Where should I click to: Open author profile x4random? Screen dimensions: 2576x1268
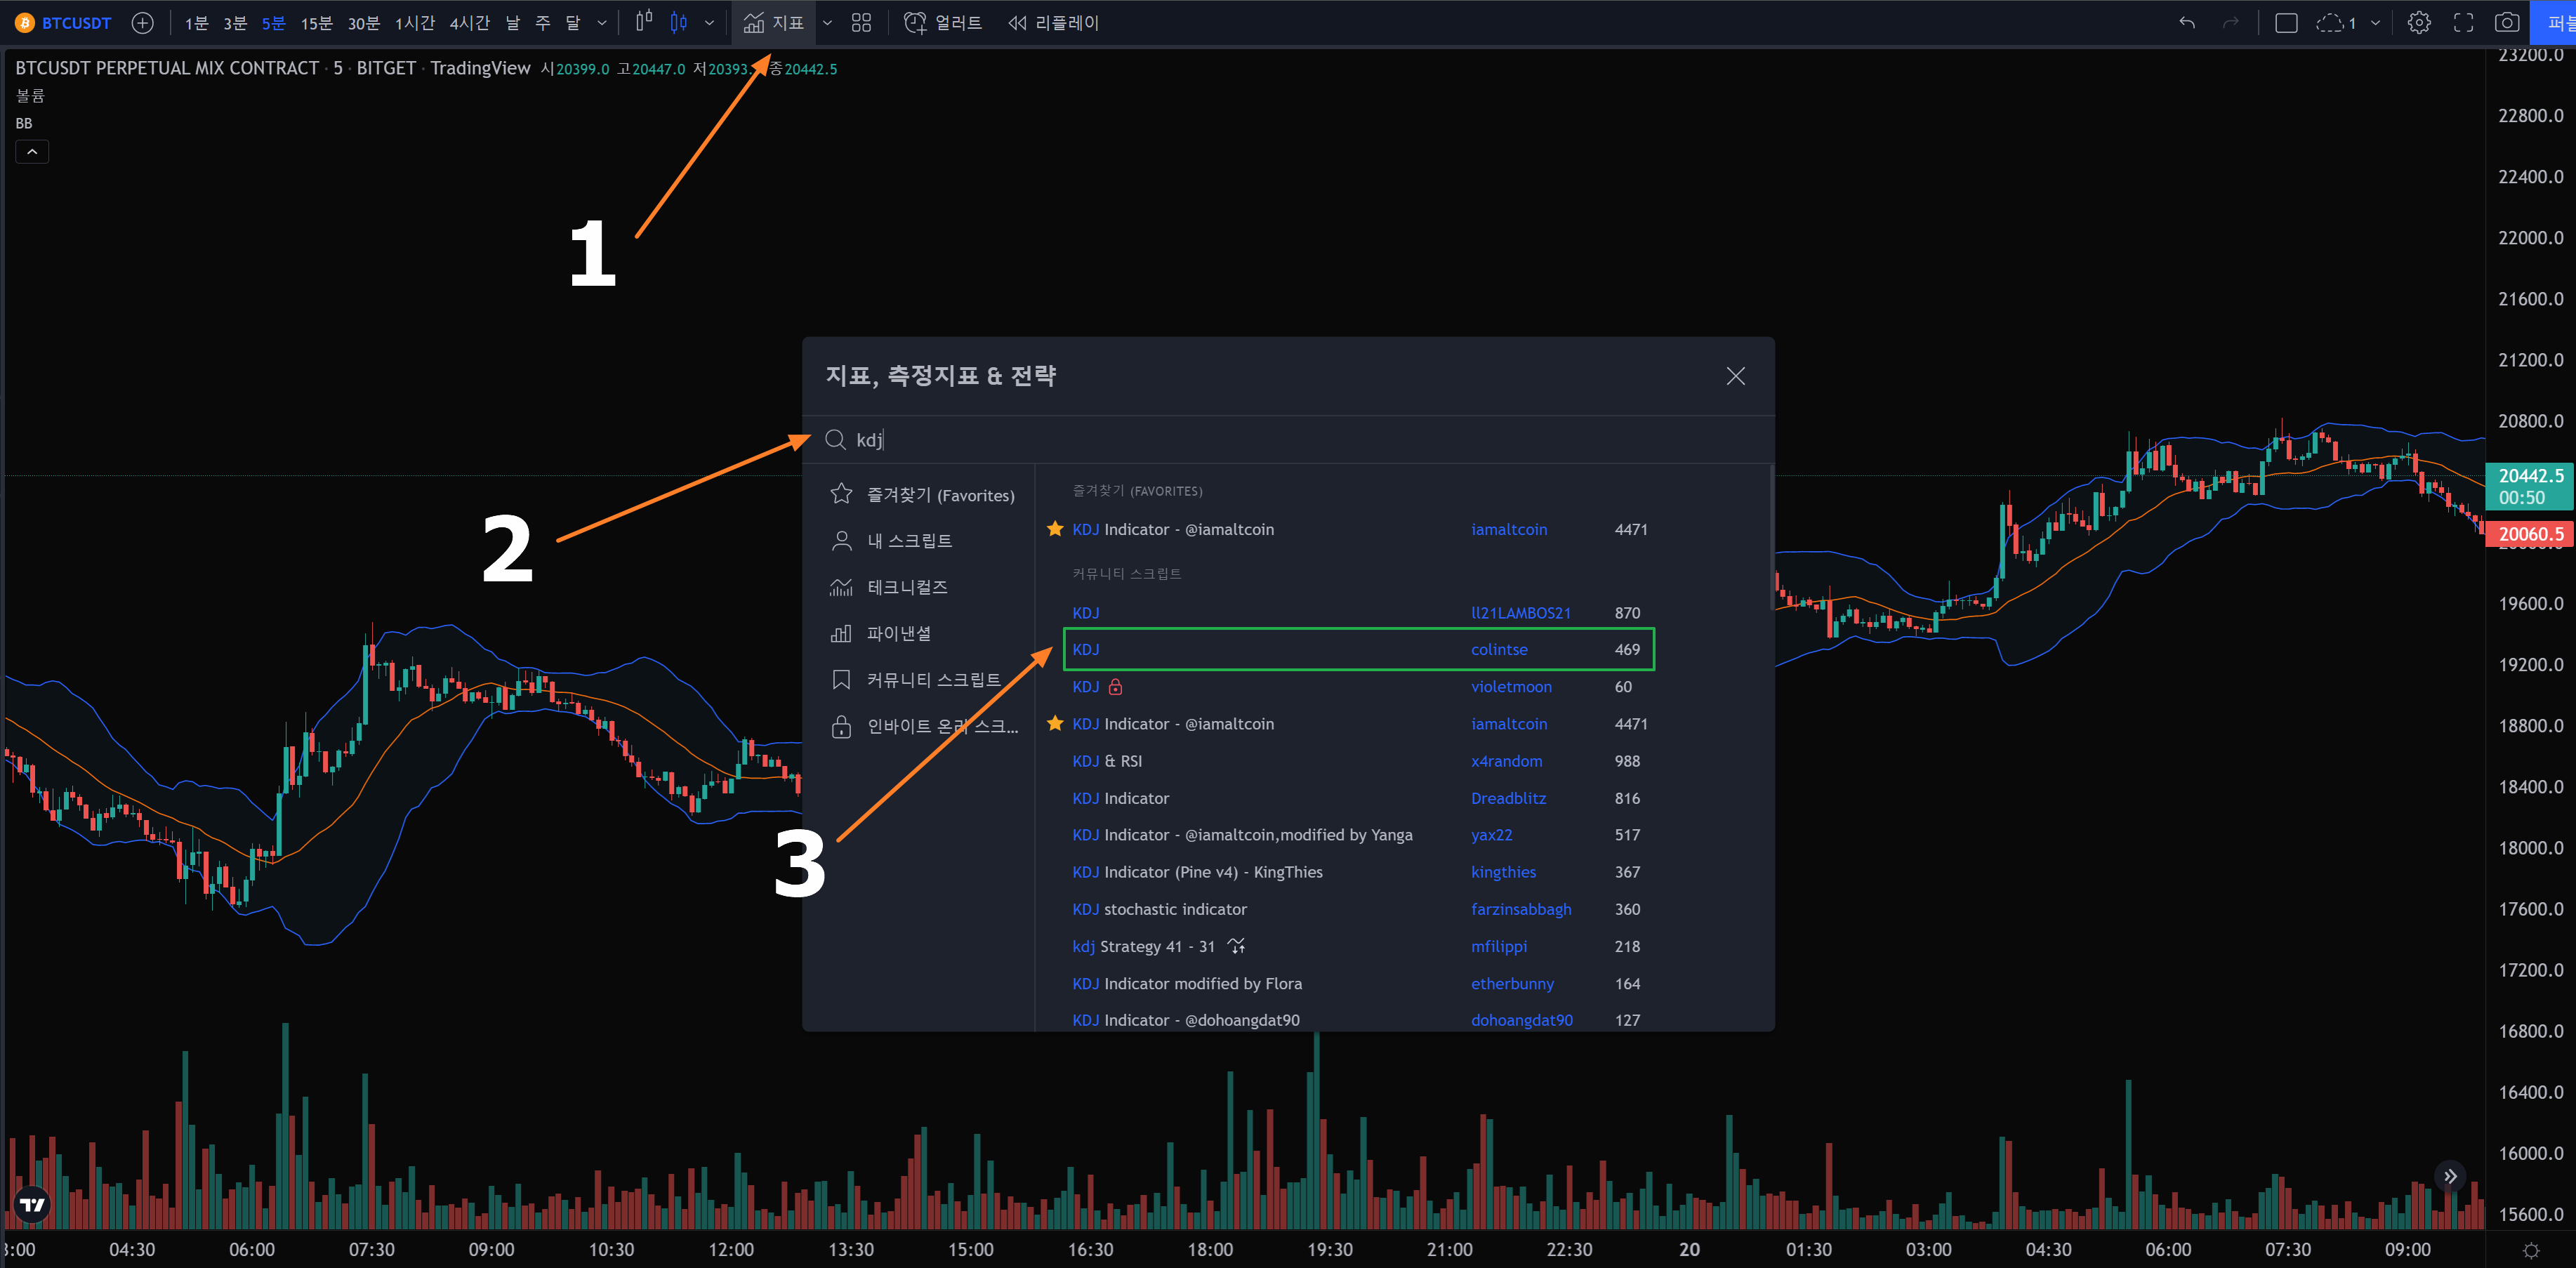point(1506,761)
